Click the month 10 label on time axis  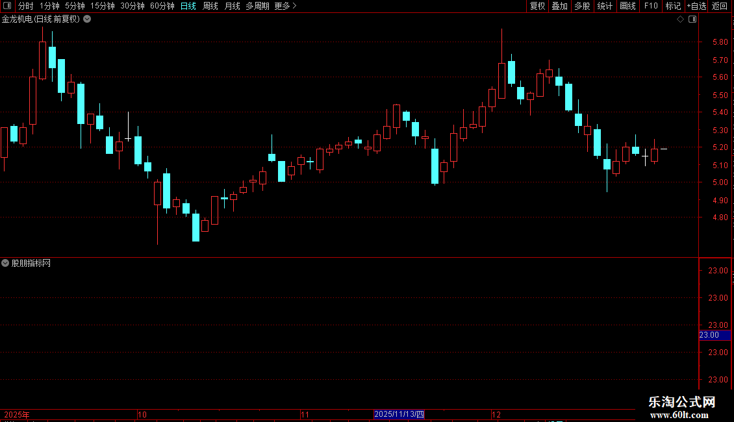pyautogui.click(x=142, y=414)
